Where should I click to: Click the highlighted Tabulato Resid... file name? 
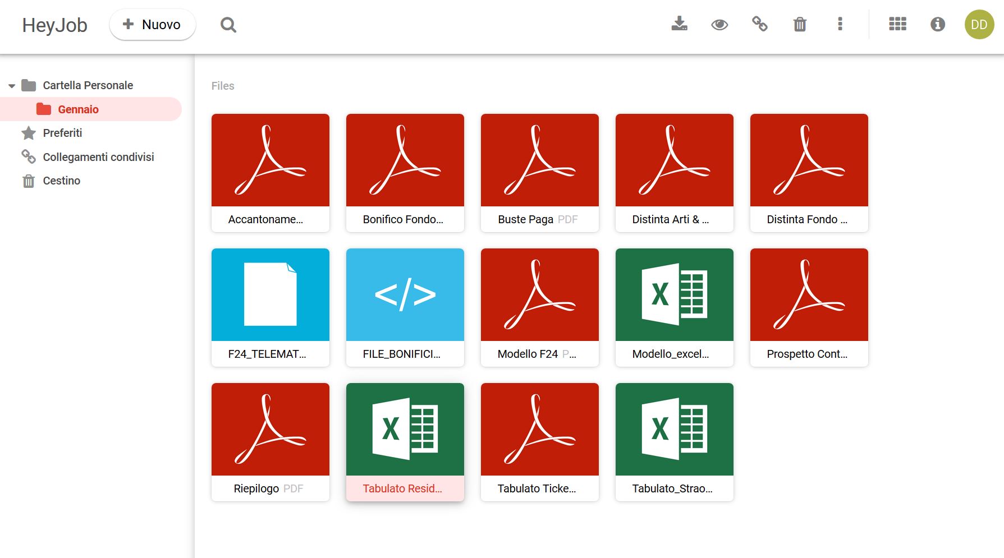(x=402, y=488)
